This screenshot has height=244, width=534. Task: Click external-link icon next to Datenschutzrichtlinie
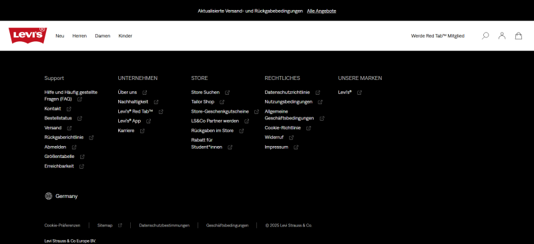click(318, 92)
